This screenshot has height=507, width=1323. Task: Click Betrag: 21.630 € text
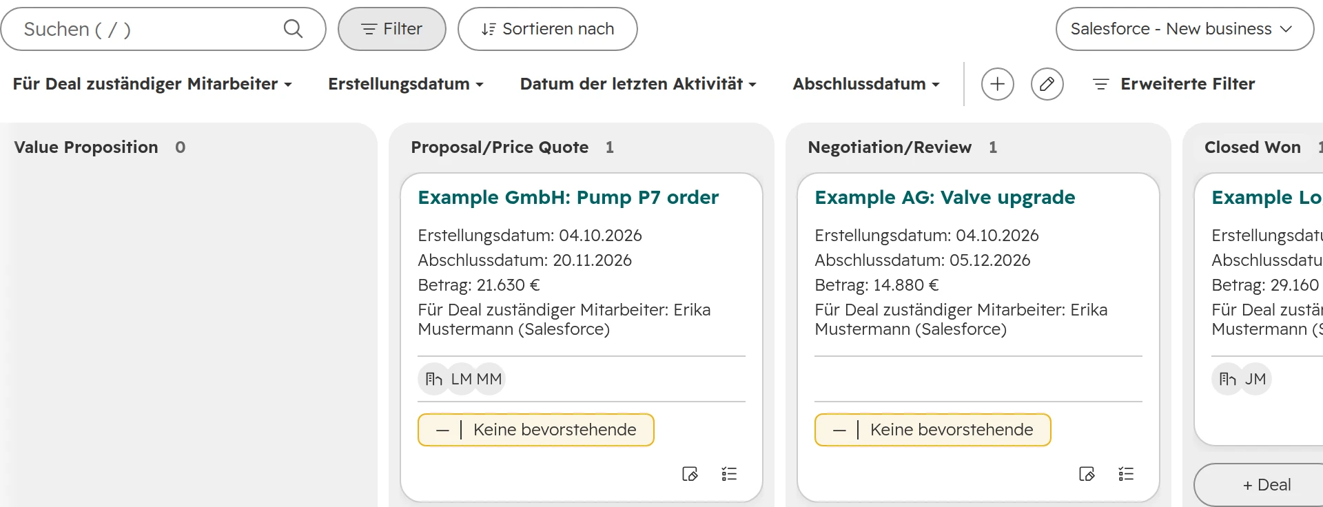[479, 285]
